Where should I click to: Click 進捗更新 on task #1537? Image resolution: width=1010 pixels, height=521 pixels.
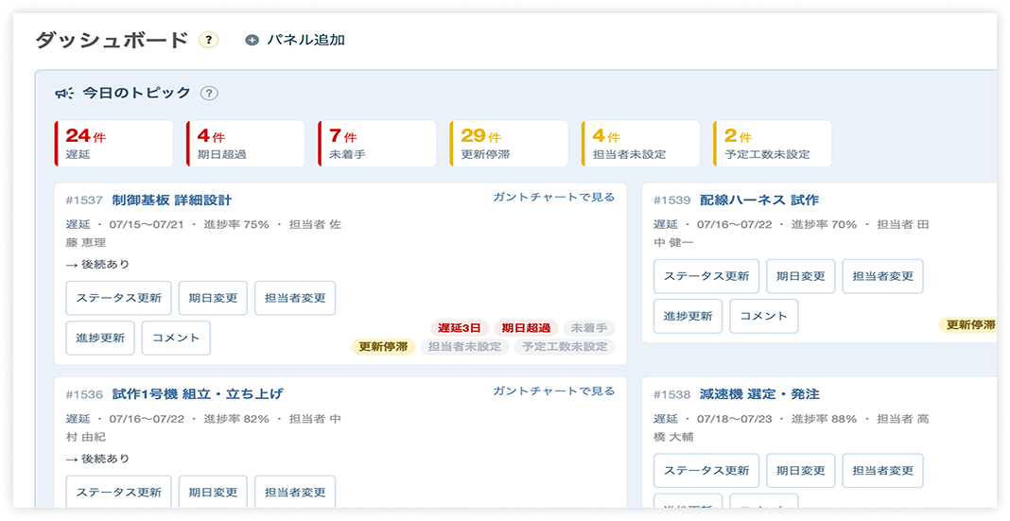click(x=100, y=339)
